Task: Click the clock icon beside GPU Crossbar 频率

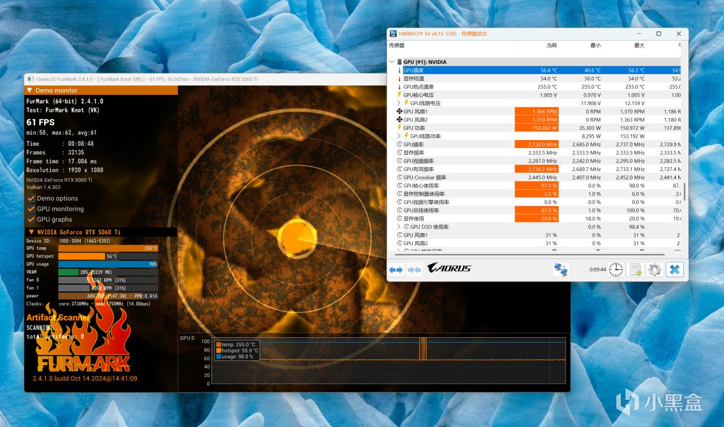Action: pos(399,177)
